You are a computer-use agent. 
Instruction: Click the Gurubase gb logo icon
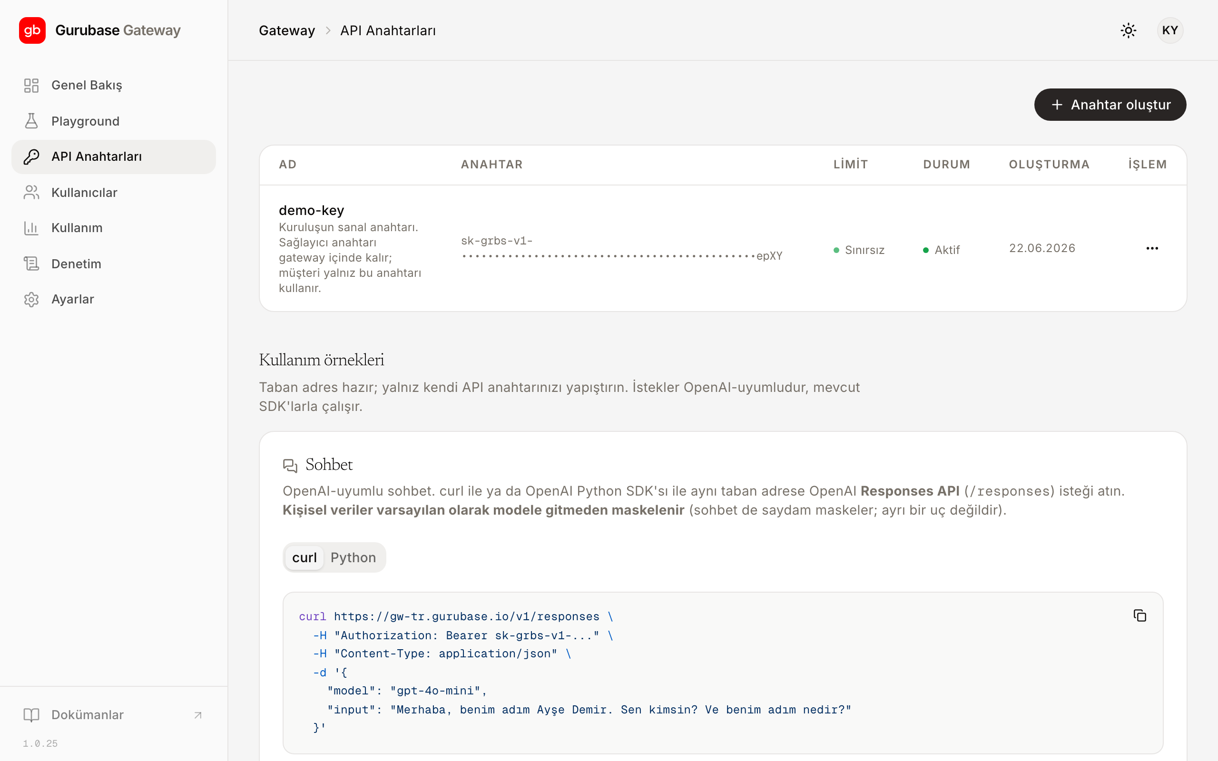point(32,30)
